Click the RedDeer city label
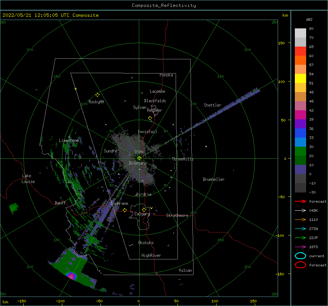The width and height of the screenshot is (328, 306). [155, 110]
